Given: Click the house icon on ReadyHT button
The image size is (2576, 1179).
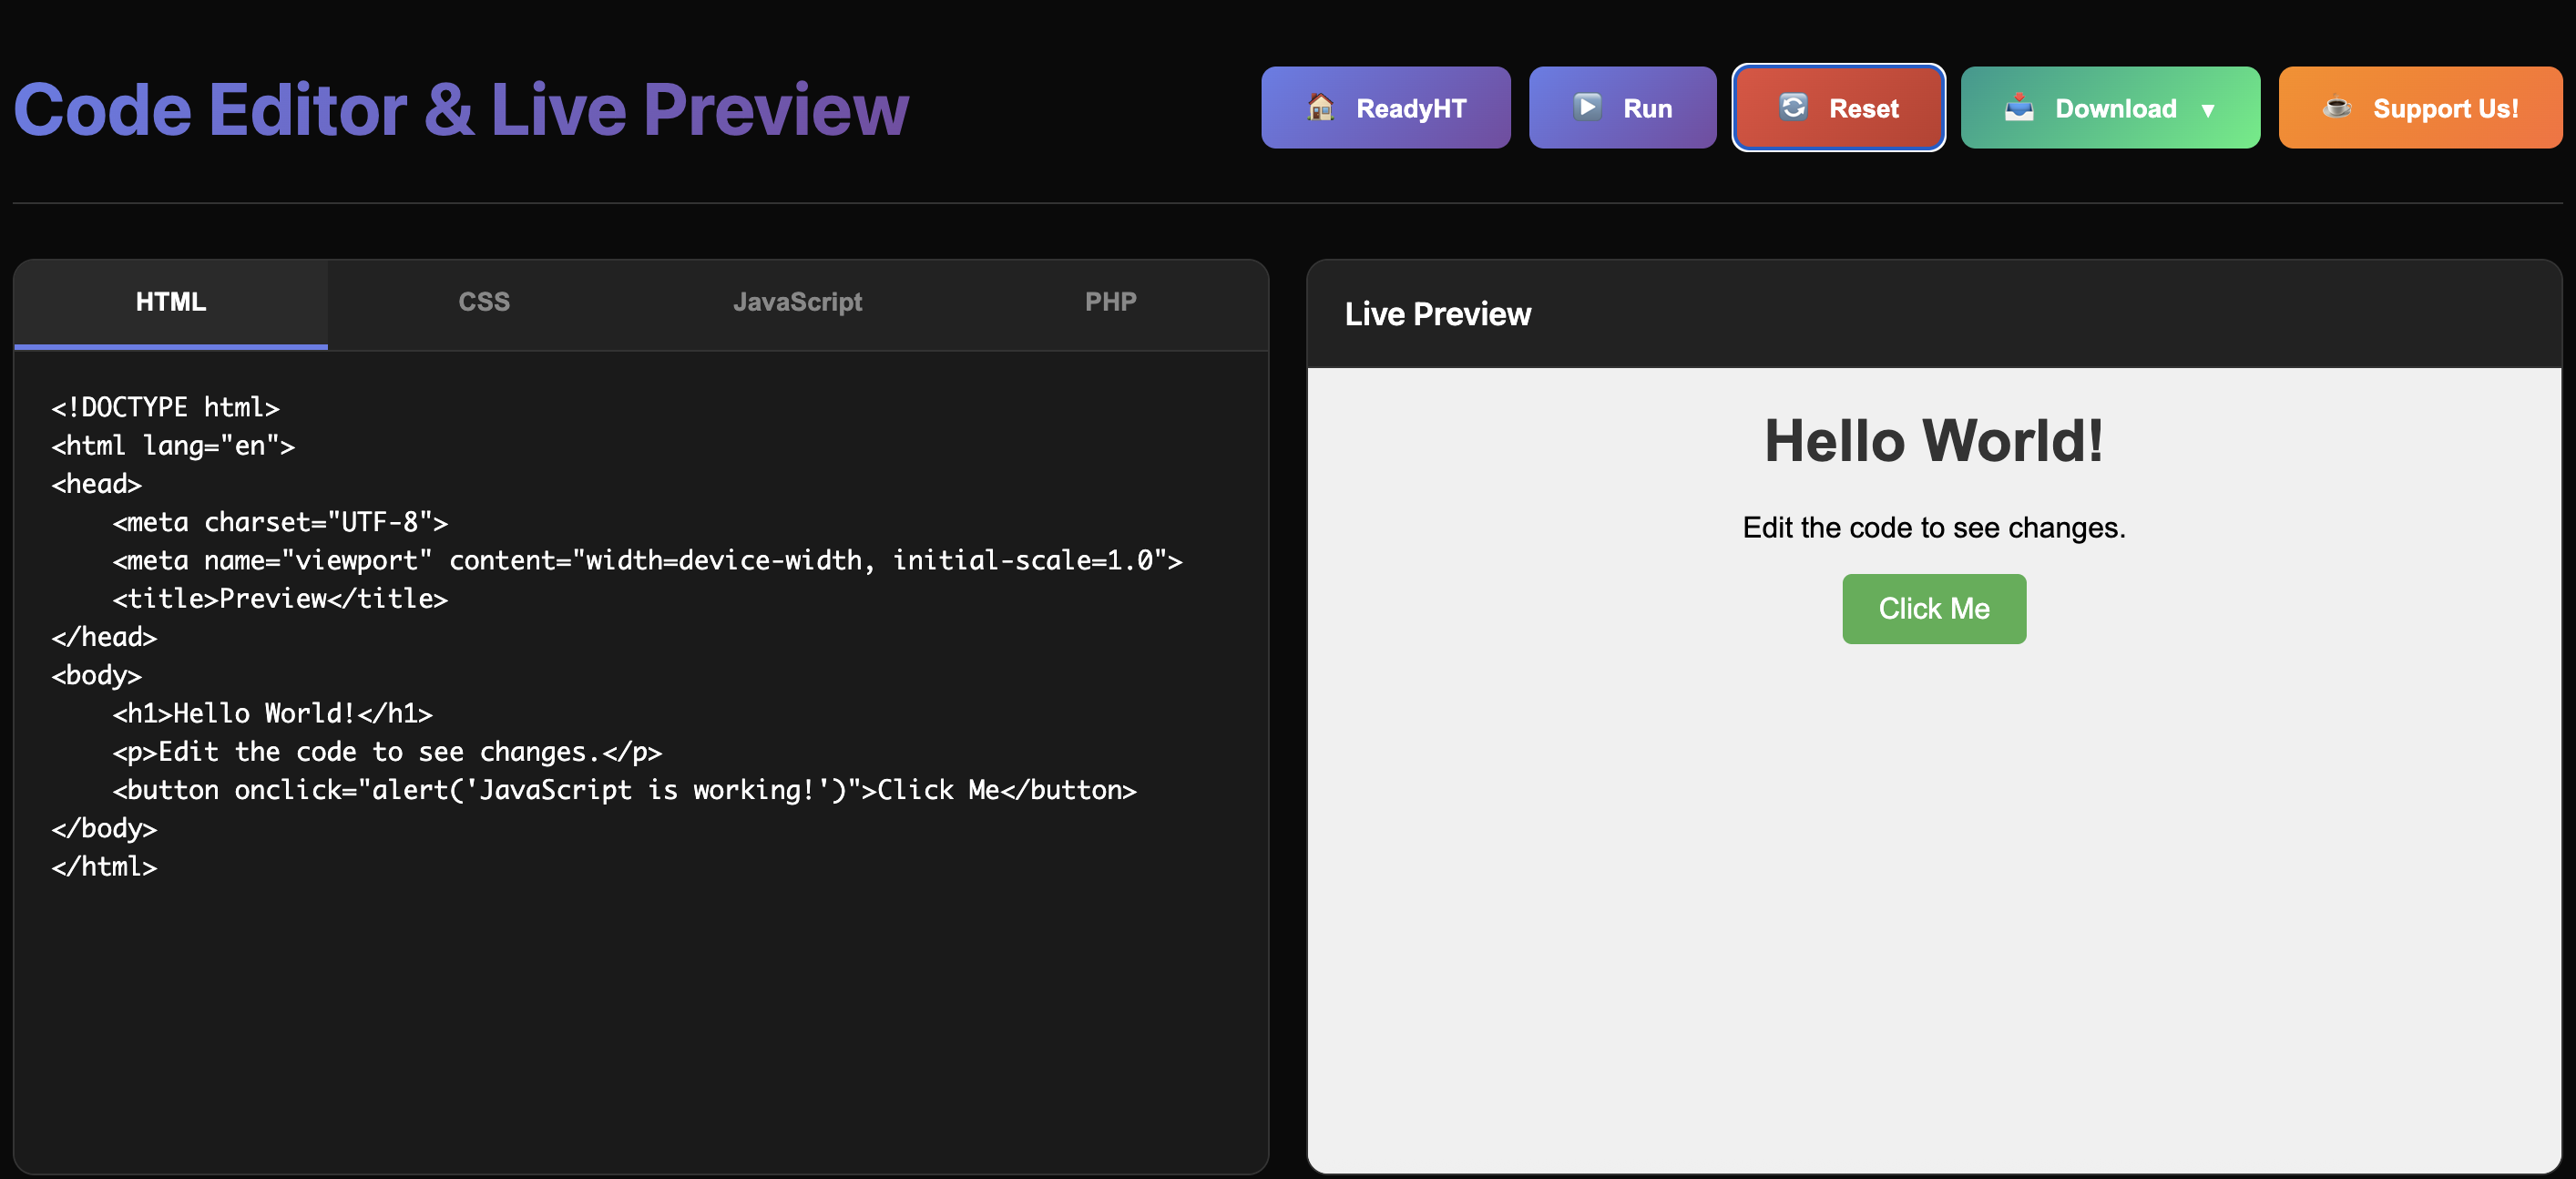Looking at the screenshot, I should tap(1320, 107).
